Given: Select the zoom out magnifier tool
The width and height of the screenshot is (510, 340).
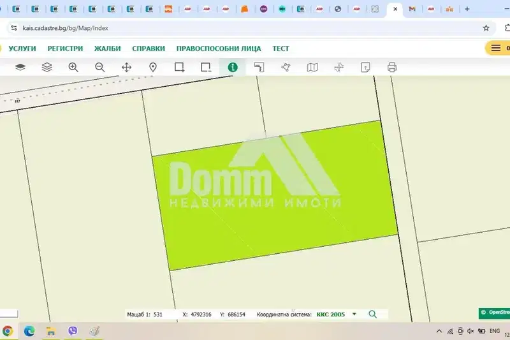Looking at the screenshot, I should pyautogui.click(x=100, y=68).
